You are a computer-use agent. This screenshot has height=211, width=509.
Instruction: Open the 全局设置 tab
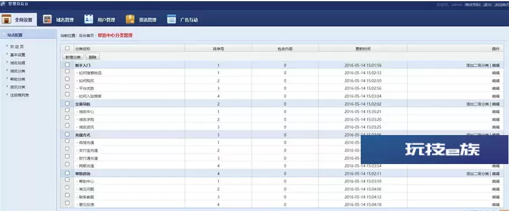coord(19,20)
